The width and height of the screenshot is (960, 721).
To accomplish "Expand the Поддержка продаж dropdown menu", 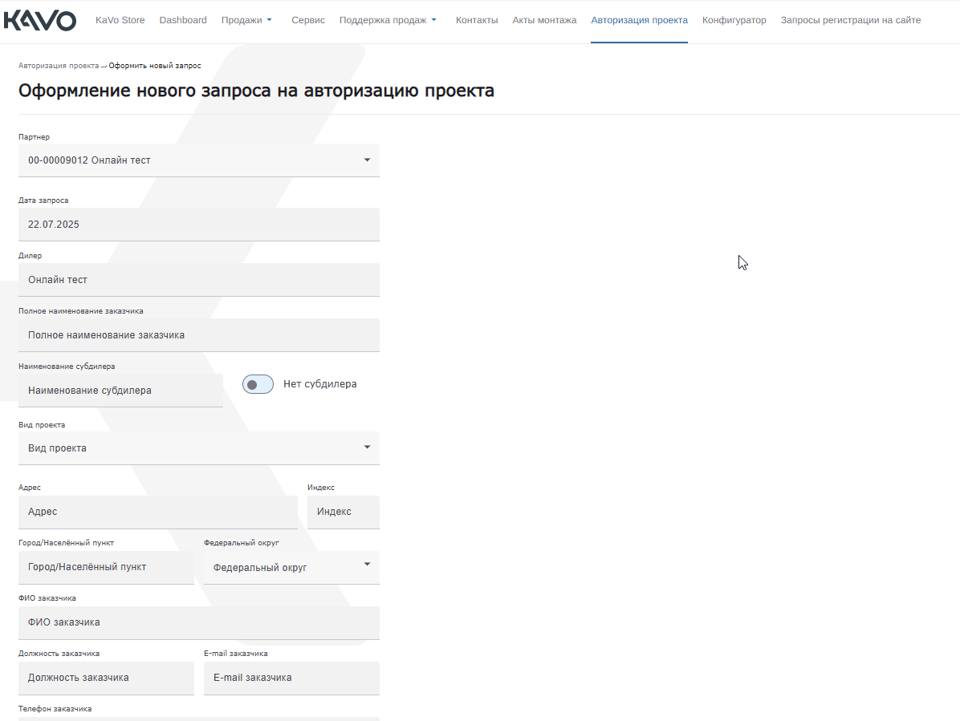I will click(388, 20).
